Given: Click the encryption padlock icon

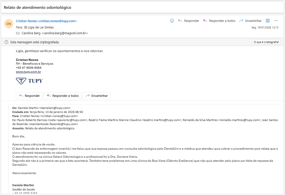Looking at the screenshot, I should point(7,42).
